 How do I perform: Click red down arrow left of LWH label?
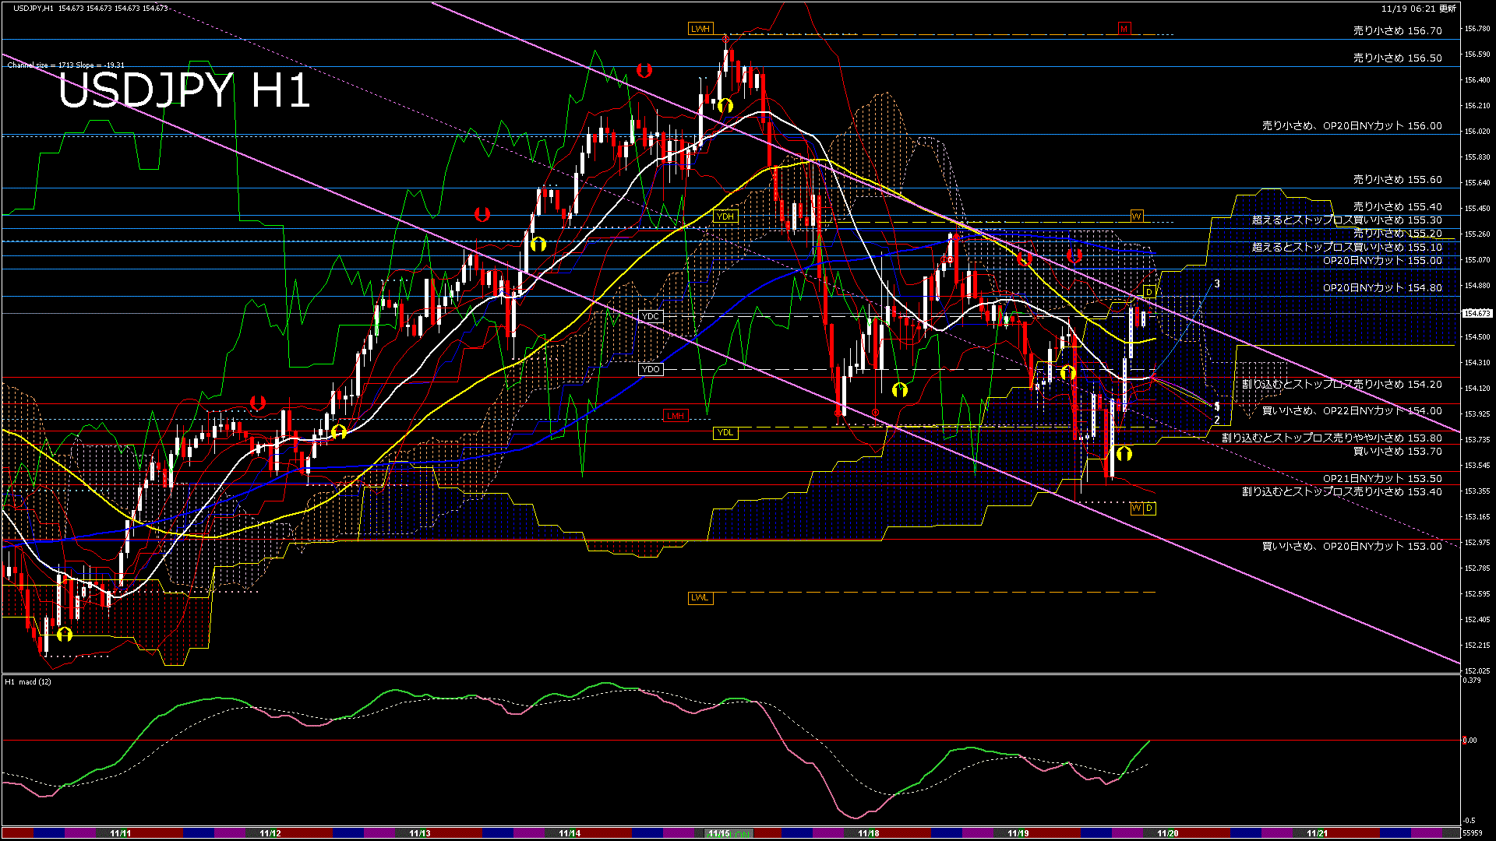pyautogui.click(x=644, y=70)
